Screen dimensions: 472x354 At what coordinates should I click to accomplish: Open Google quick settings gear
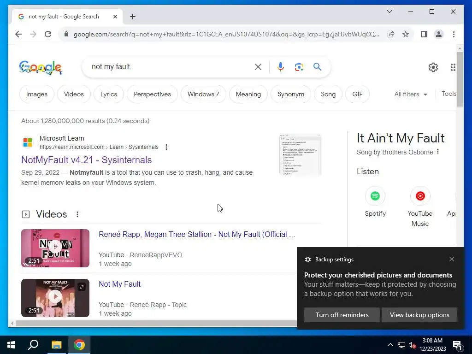433,67
